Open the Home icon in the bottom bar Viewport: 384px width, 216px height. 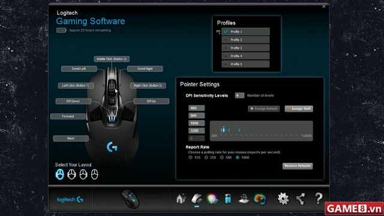[181, 199]
